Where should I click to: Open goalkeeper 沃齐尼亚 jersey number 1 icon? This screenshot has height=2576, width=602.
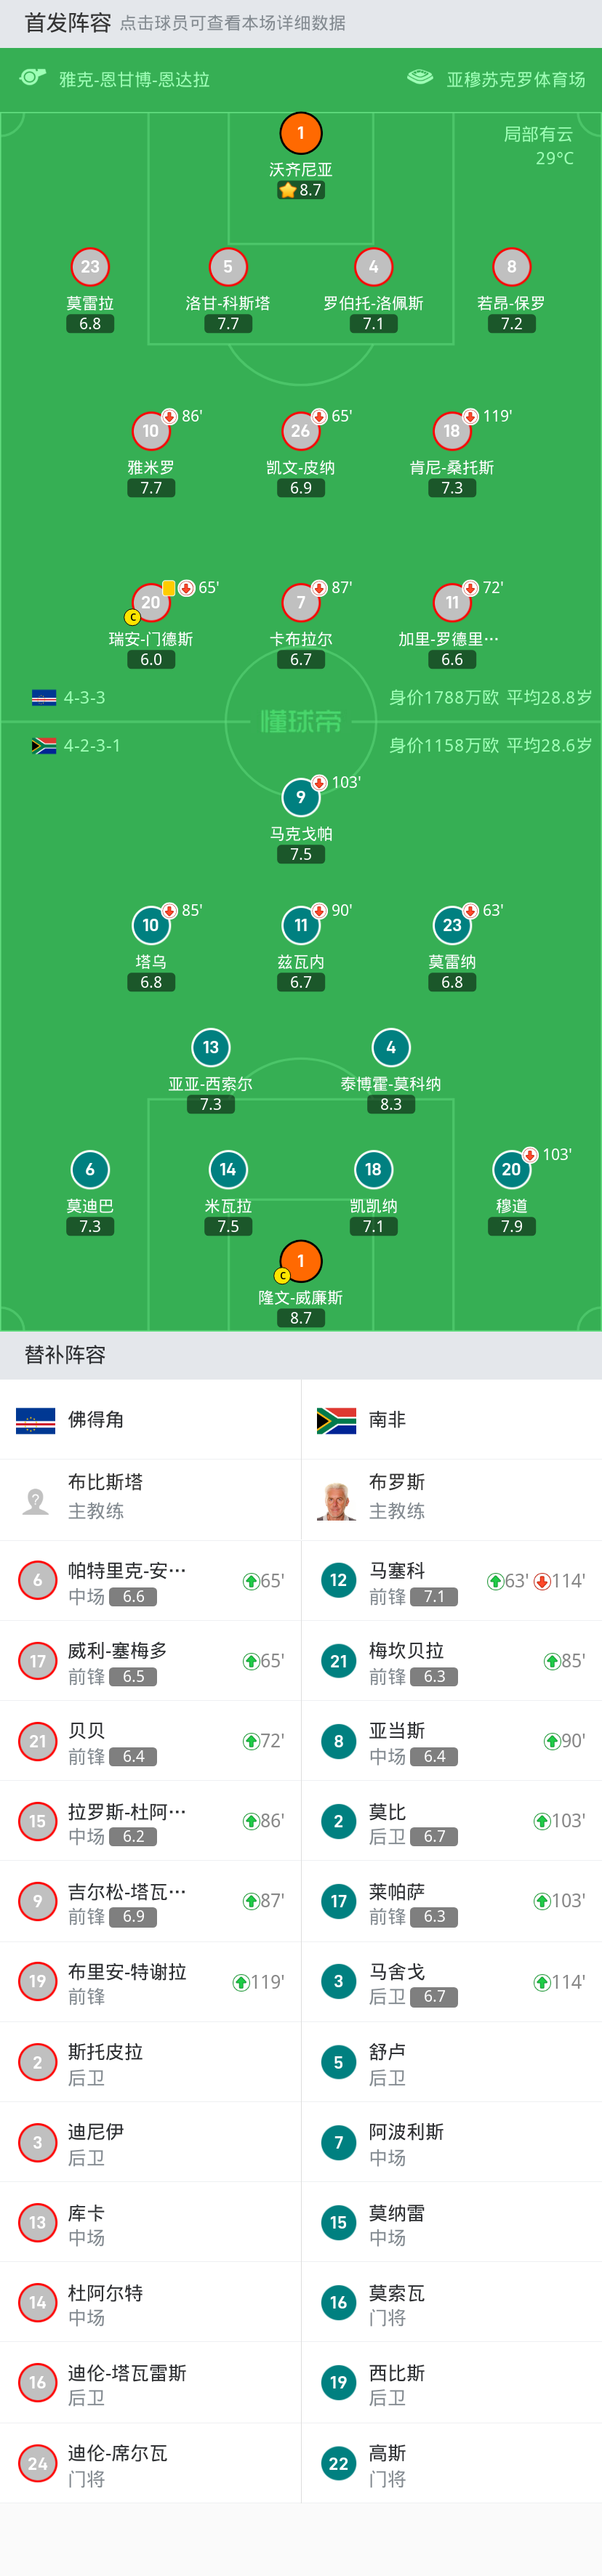(300, 133)
